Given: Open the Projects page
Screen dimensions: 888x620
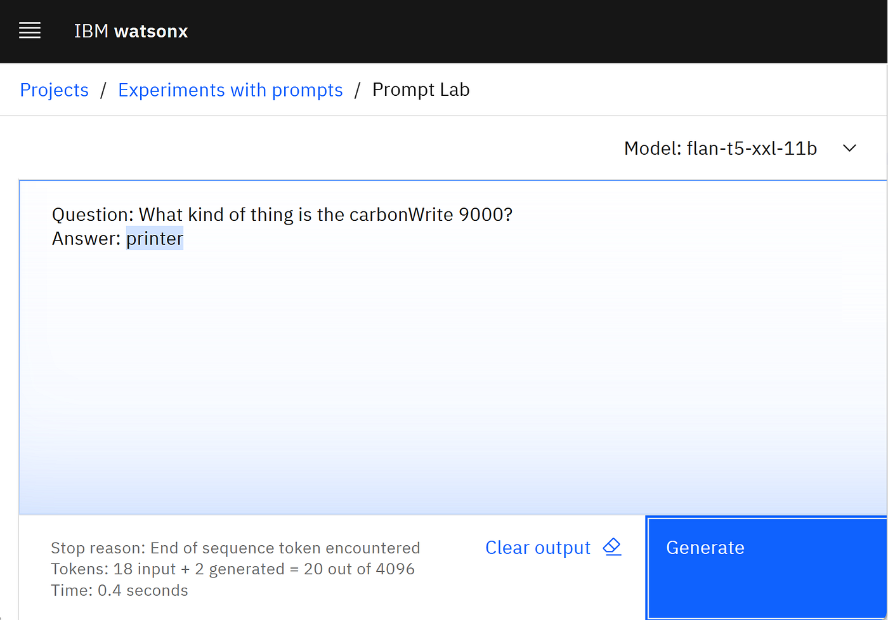Looking at the screenshot, I should coord(54,89).
